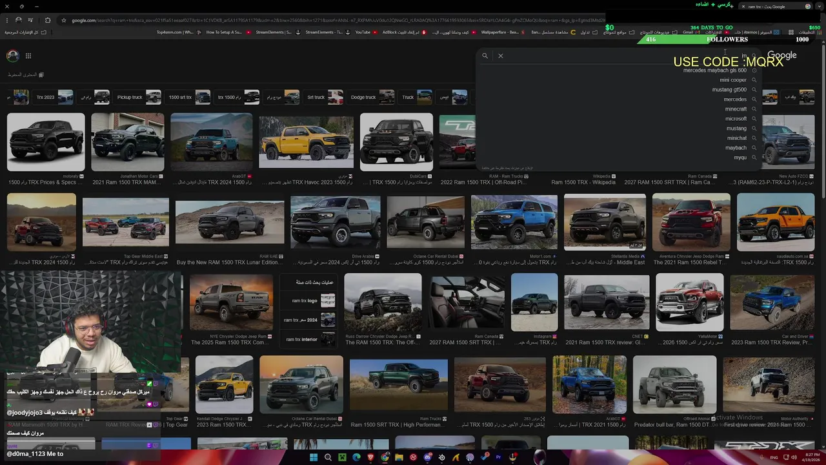This screenshot has height=465, width=826.
Task: Open the black TRX DubiCars image
Action: click(396, 142)
